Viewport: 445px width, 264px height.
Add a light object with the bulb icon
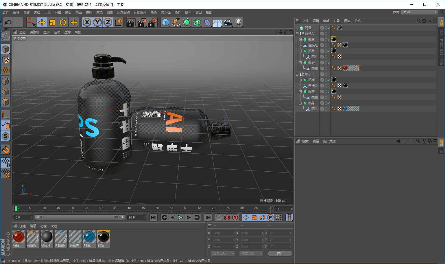[x=238, y=22]
